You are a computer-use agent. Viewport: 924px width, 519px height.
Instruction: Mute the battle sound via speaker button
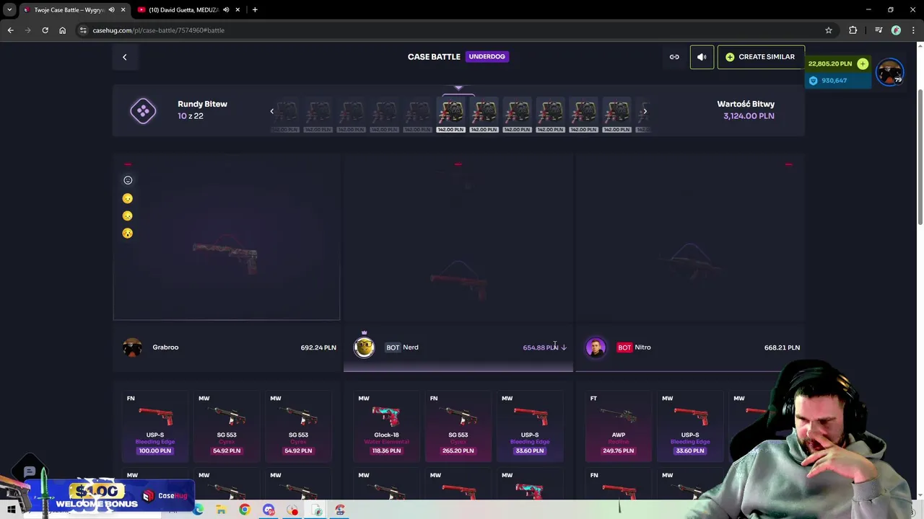tap(702, 57)
